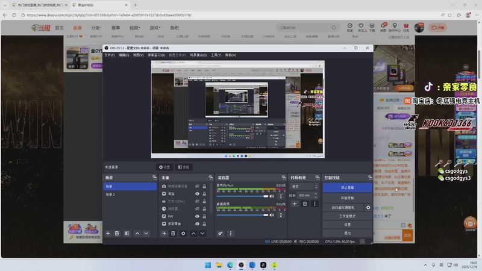Toggle visibility of the 淘宝 source

(197, 194)
